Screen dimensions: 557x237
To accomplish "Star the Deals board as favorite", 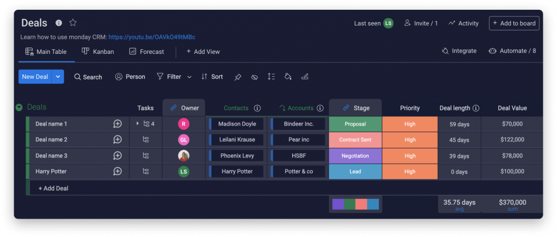I will coord(73,23).
